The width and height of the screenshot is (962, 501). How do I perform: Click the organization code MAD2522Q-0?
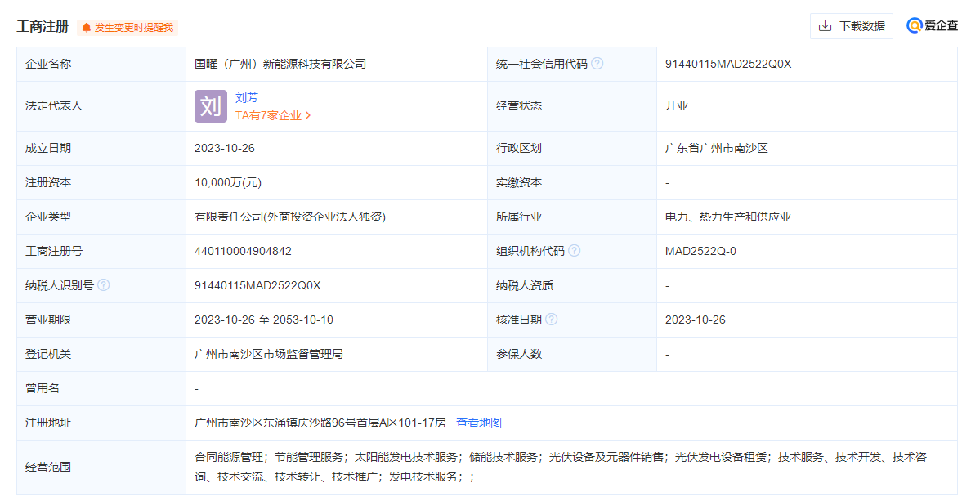click(700, 251)
